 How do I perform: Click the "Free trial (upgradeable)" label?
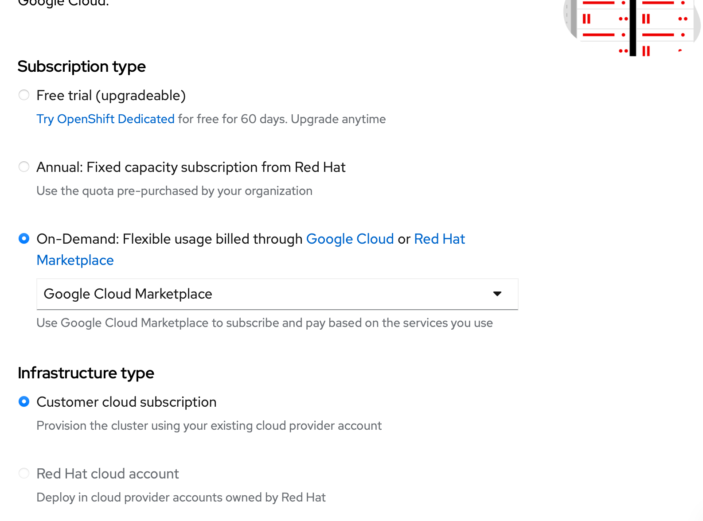point(111,96)
